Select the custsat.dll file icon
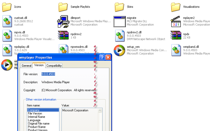Screen dimensions: 210x131 click(x=7, y=21)
